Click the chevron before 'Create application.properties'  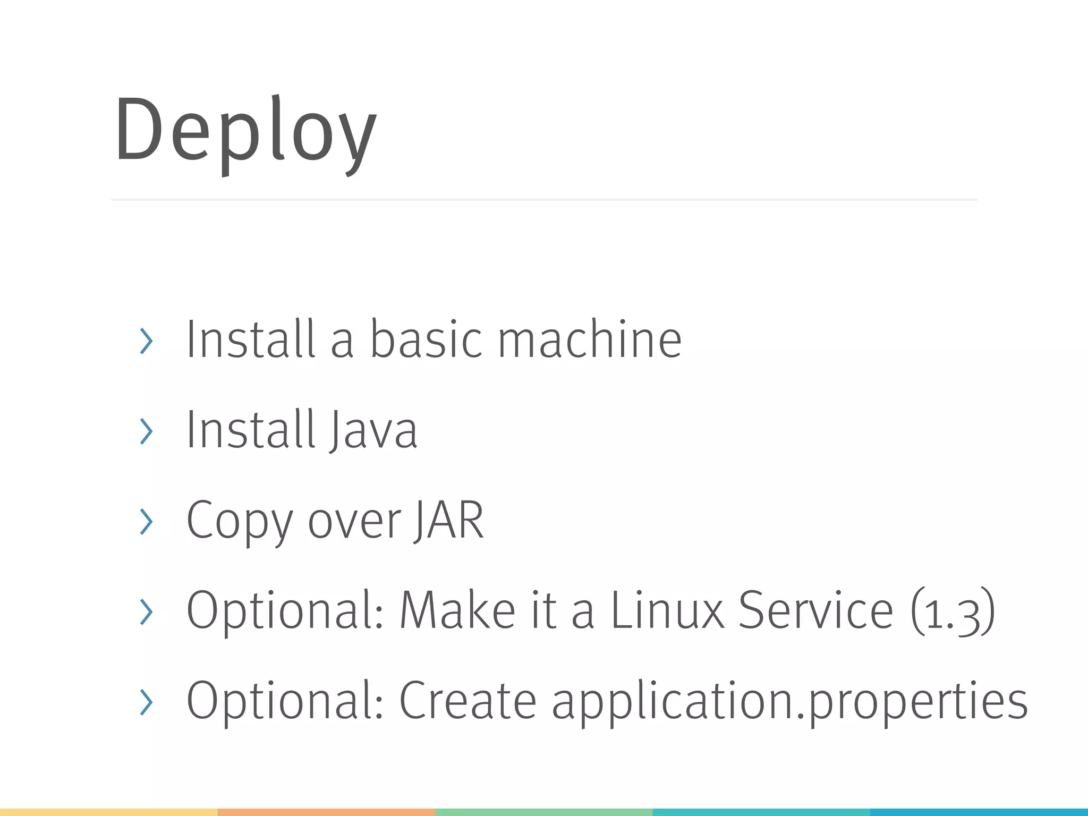[146, 702]
